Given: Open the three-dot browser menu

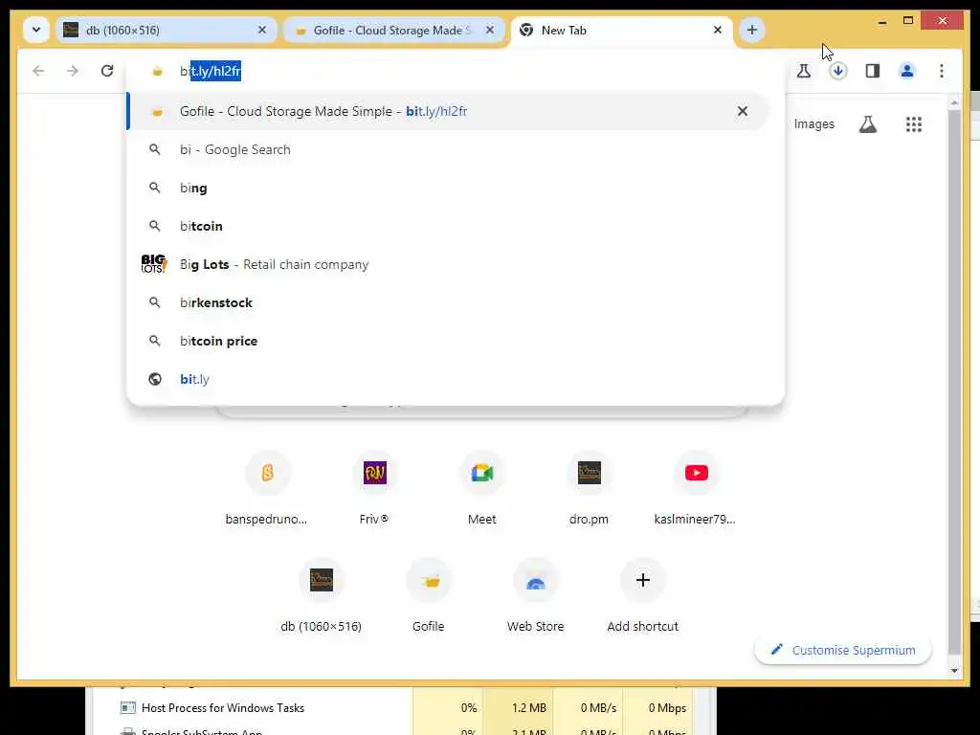Looking at the screenshot, I should pos(942,71).
